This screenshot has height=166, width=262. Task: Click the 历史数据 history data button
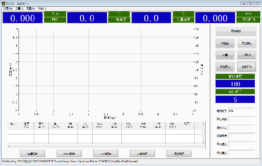pyautogui.click(x=179, y=154)
